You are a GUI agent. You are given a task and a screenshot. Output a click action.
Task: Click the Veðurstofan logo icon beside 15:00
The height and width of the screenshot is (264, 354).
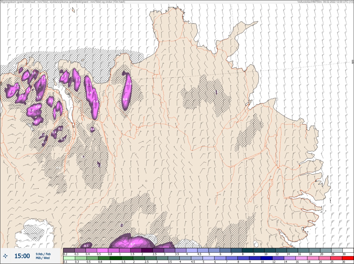[5, 256]
